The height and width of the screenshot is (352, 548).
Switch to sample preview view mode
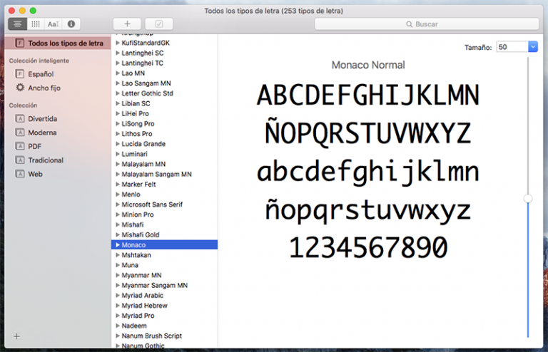(x=18, y=24)
